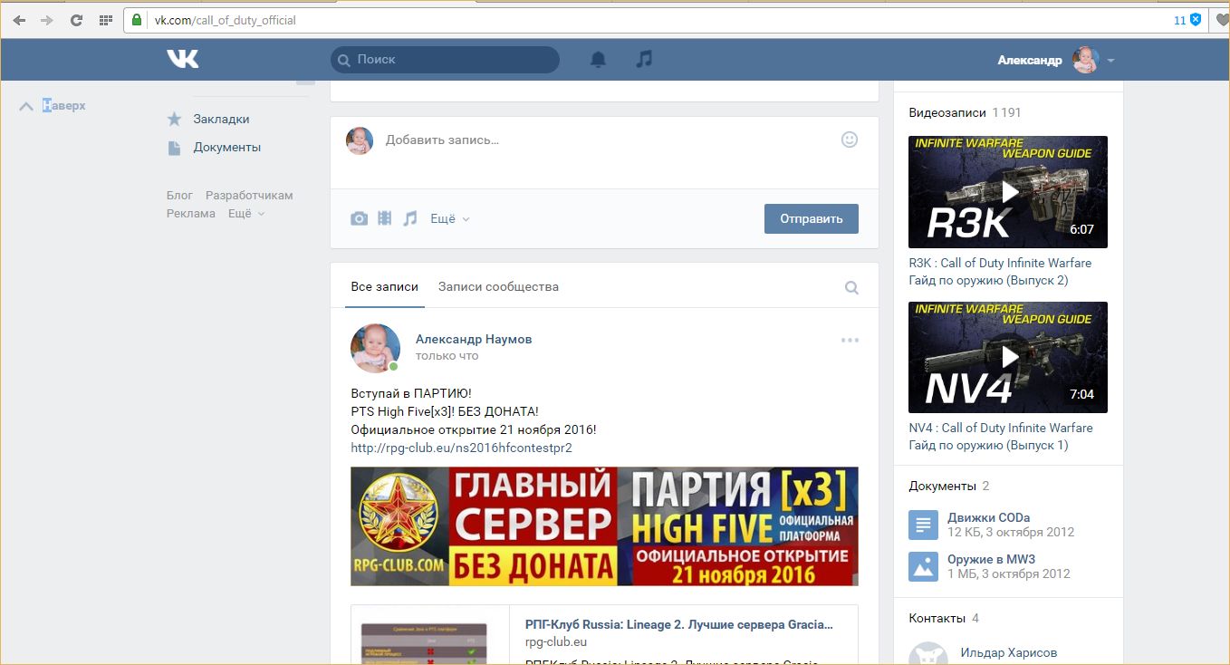Screen dimensions: 1230x665
Task: Click the rpg-club.eu domain text in preview
Action: (x=556, y=641)
